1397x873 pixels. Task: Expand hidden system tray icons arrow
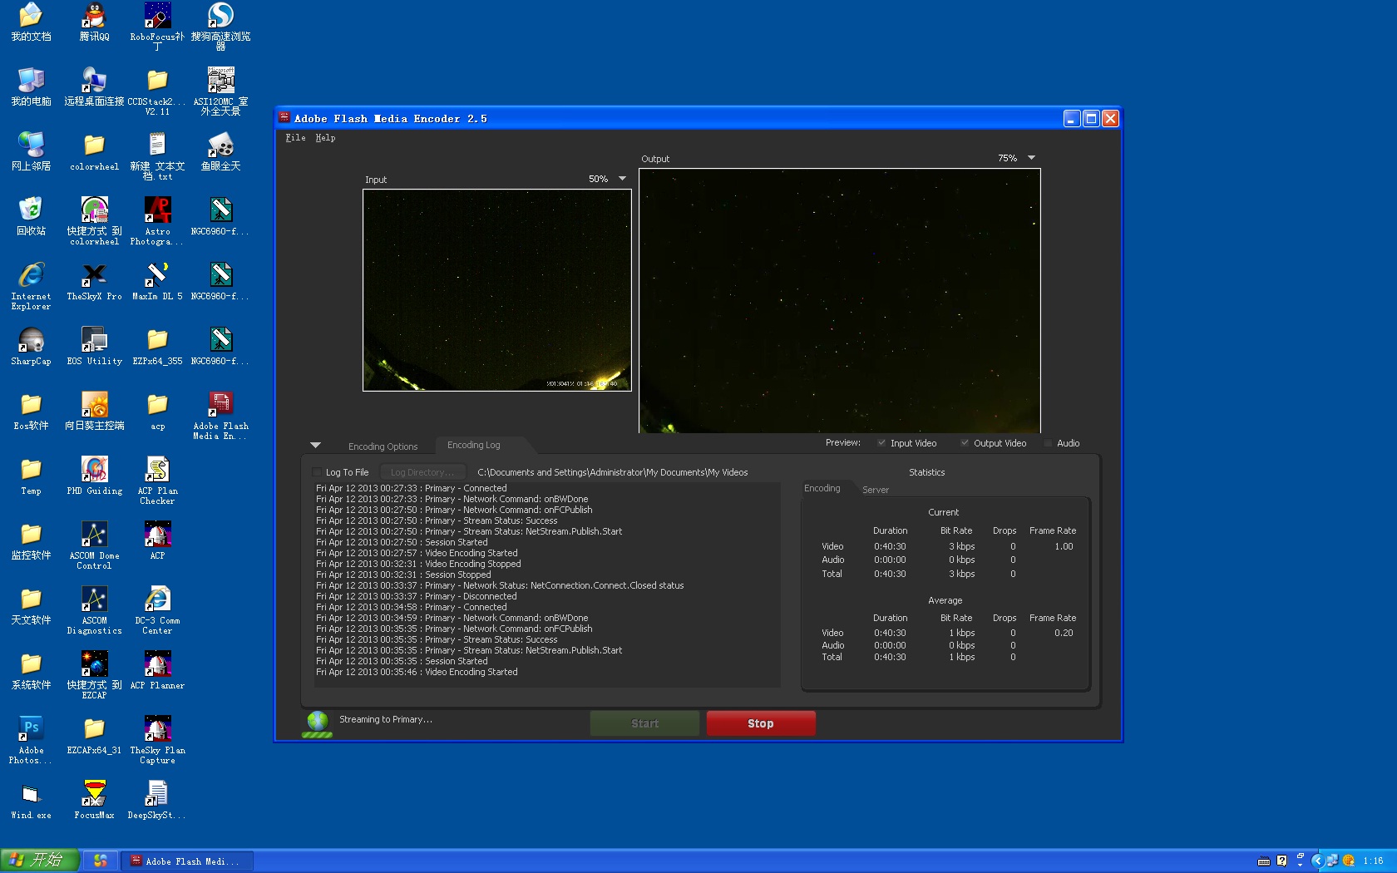coord(1317,861)
